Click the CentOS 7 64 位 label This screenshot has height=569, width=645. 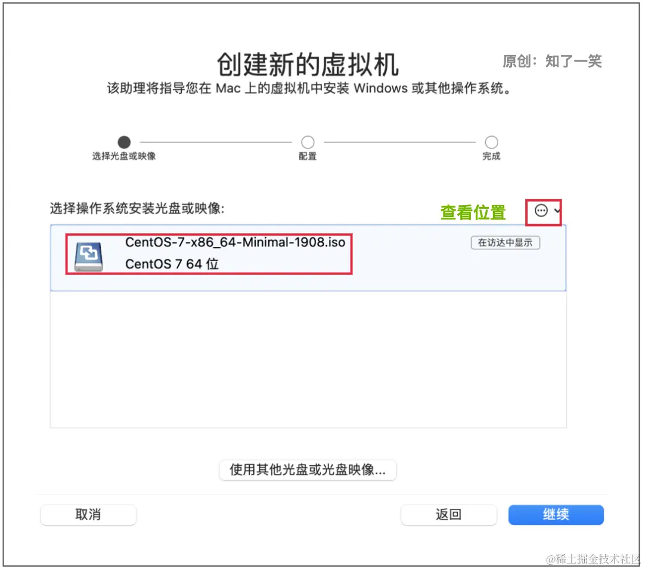172,264
